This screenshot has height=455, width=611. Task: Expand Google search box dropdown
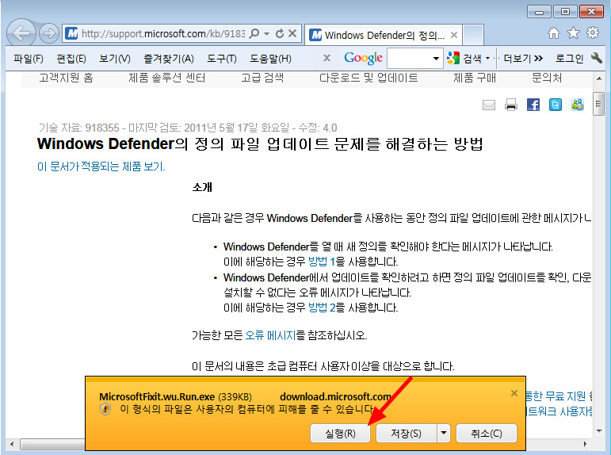(x=437, y=59)
